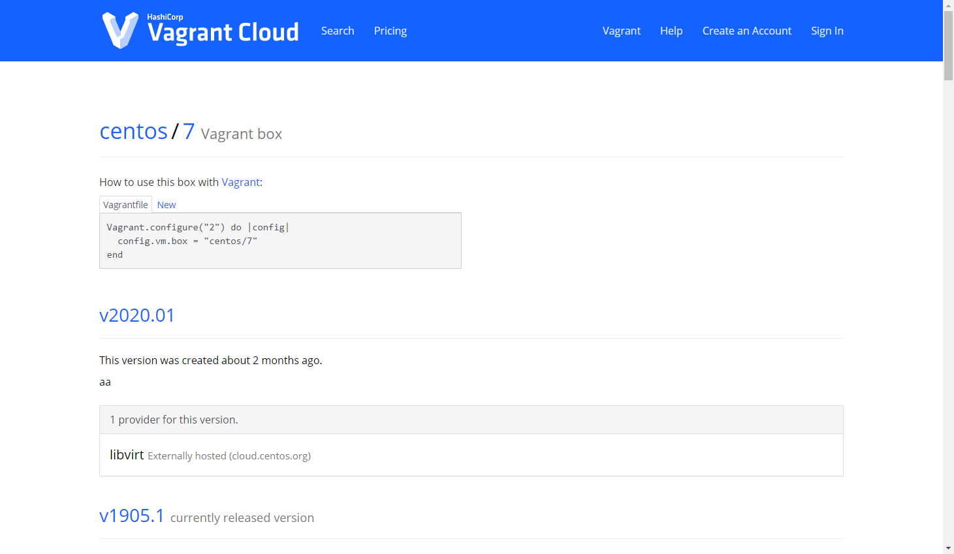The height and width of the screenshot is (554, 954).
Task: Go to Pricing in the header
Action: point(390,31)
